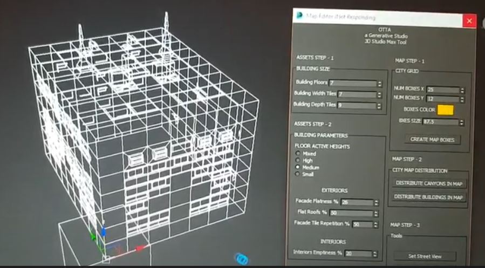Click the MAP STEP - 1 label
The height and width of the screenshot is (268, 485).
pyautogui.click(x=409, y=61)
